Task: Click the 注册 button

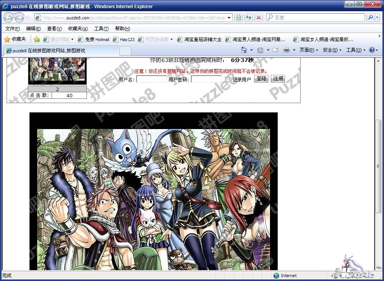Action: point(278,79)
